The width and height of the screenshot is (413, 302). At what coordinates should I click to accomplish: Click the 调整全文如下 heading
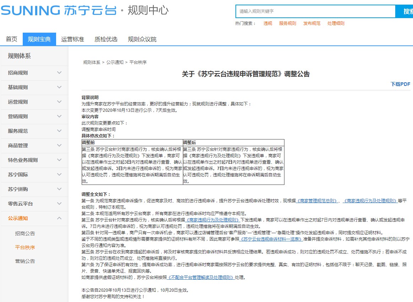point(96,194)
